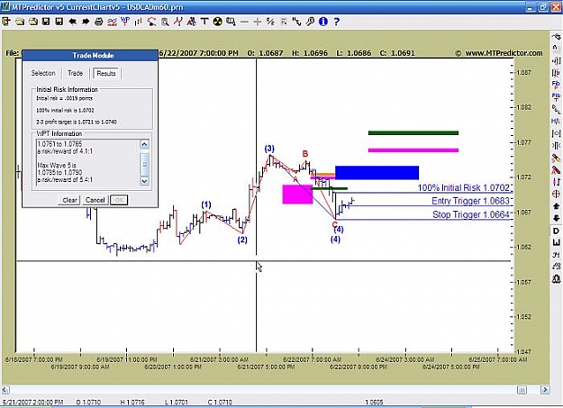Click the WPT Information scrollbar thumb
This screenshot has height=408, width=563.
(x=144, y=165)
